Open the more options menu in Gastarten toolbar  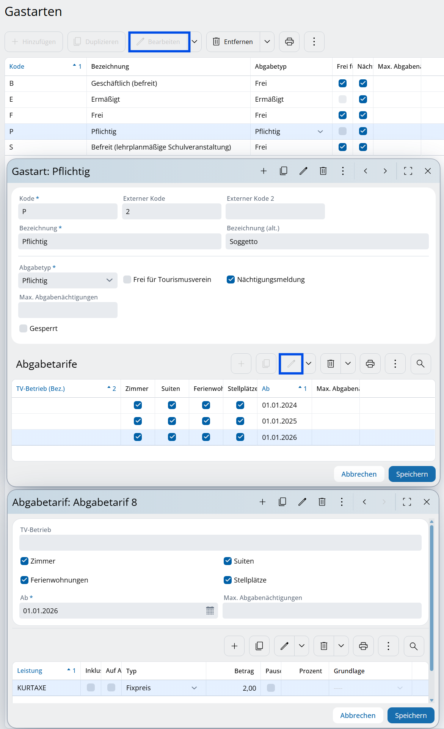point(314,42)
